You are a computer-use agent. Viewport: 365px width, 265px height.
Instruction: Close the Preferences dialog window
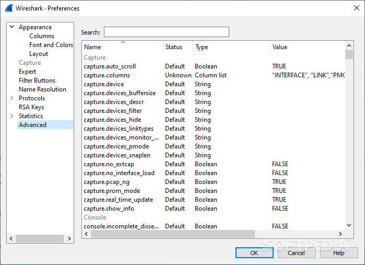pyautogui.click(x=357, y=8)
